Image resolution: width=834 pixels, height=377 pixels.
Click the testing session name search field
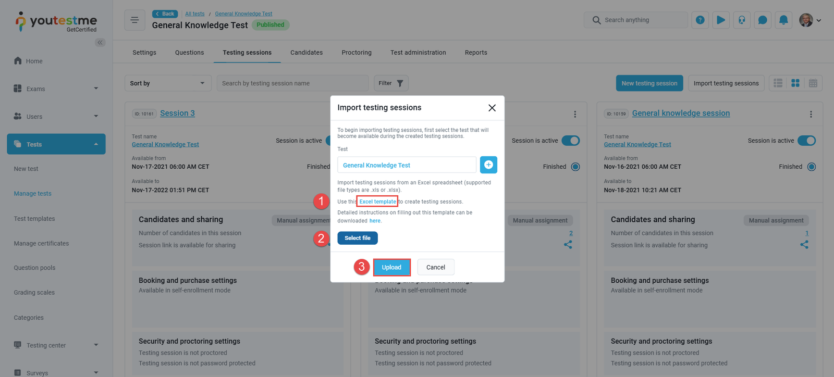coord(292,83)
